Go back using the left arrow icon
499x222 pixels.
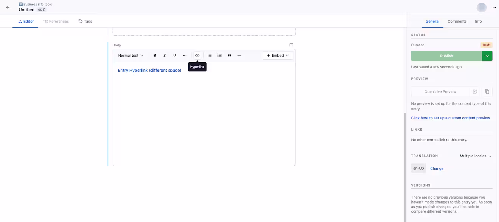coord(8,7)
